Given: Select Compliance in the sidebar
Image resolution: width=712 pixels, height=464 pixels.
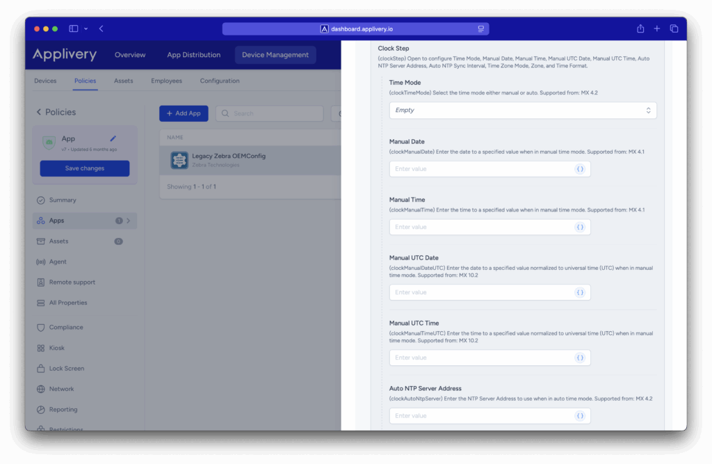Looking at the screenshot, I should 65,327.
